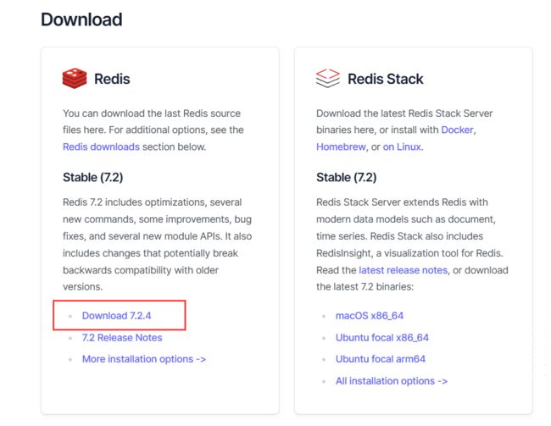Click the red Redis cube logo
Screen dimensions: 551x426
click(x=75, y=78)
